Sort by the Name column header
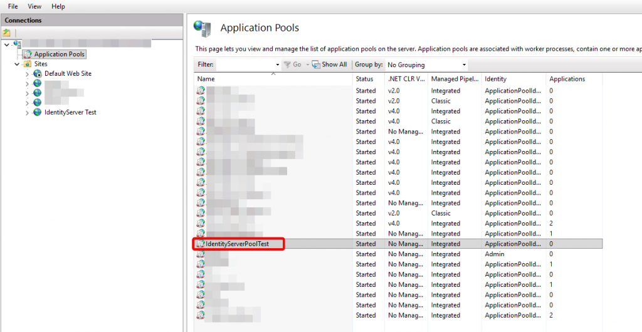Image resolution: width=642 pixels, height=332 pixels. click(x=206, y=79)
